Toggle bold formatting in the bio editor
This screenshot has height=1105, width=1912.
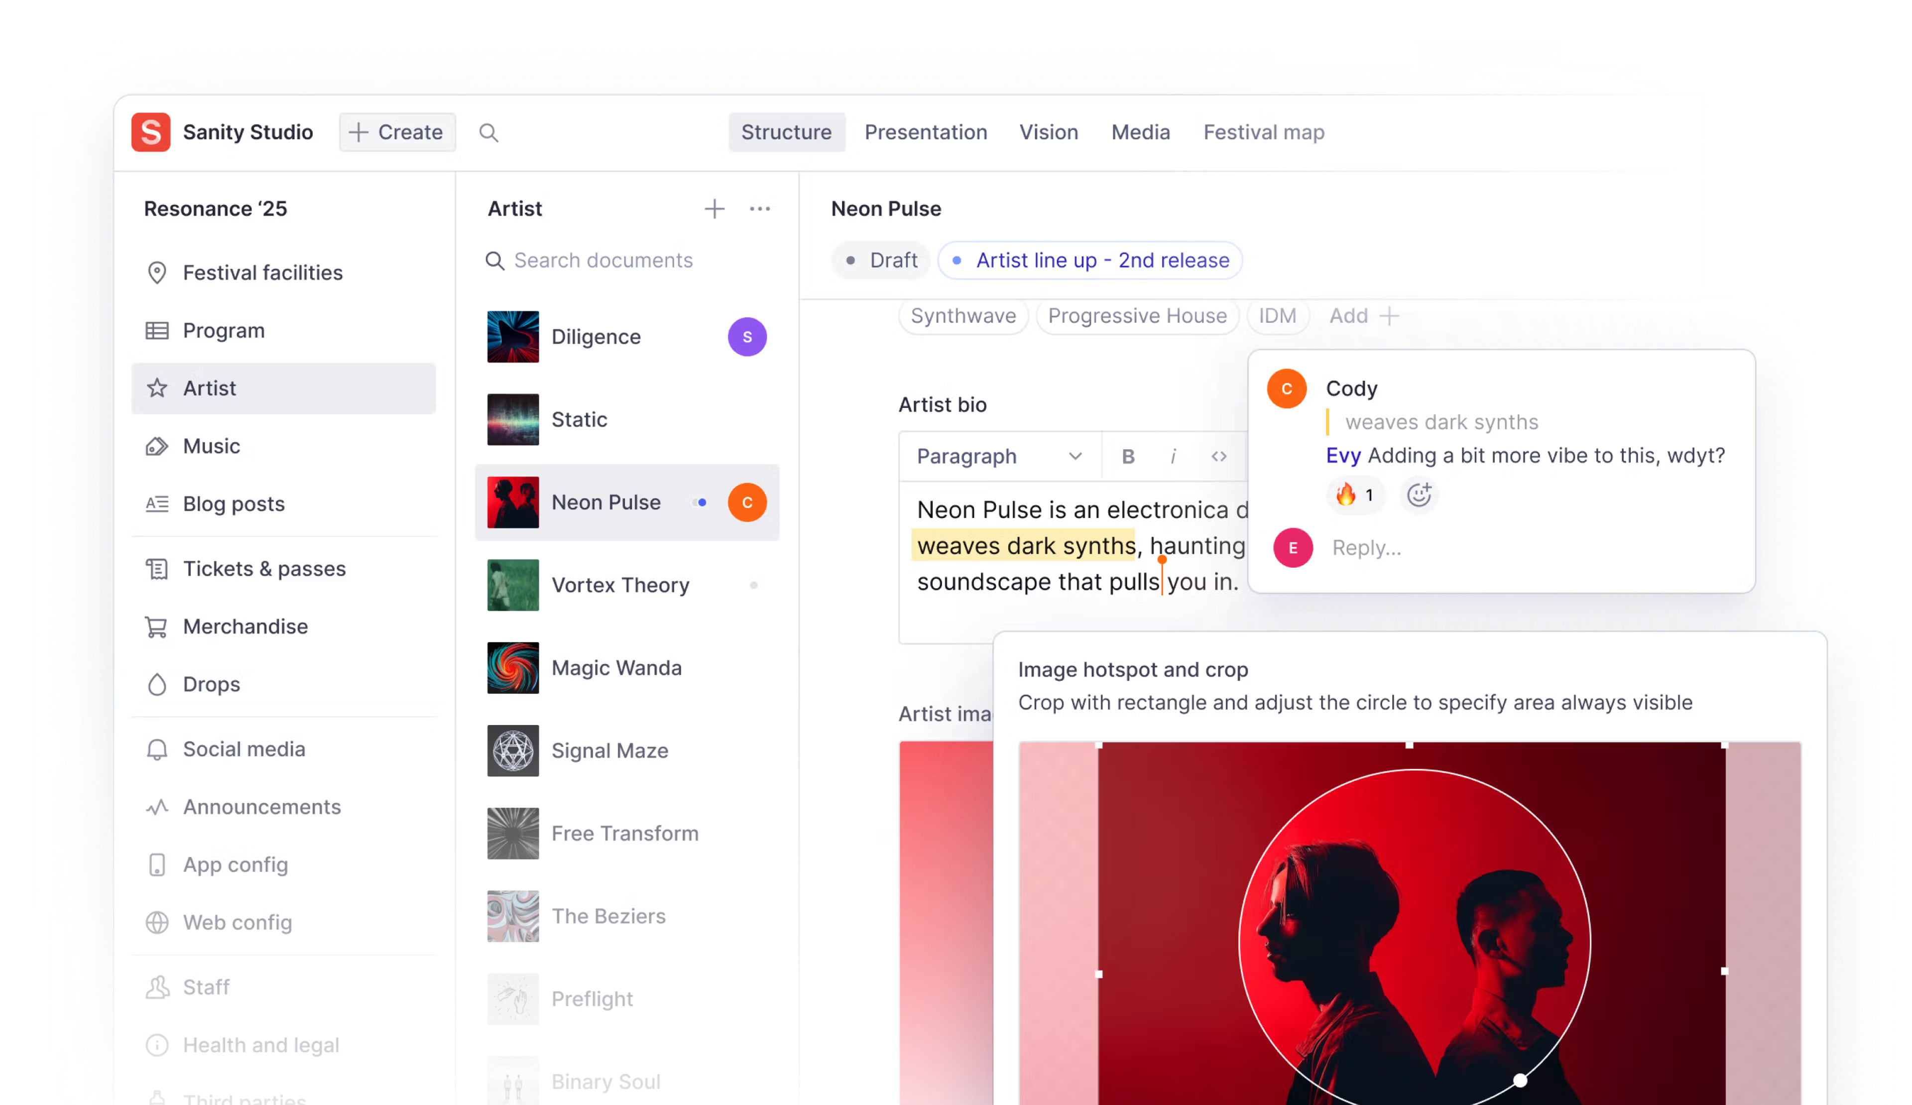coord(1128,456)
